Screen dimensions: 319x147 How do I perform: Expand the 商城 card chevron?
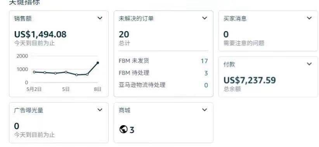[205, 110]
